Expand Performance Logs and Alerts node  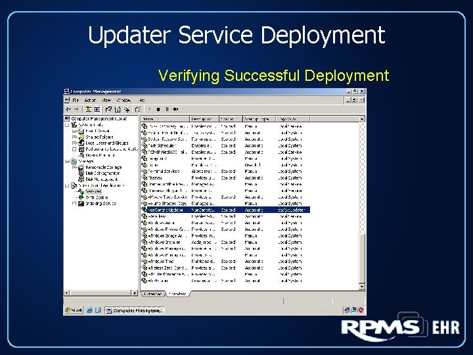click(x=74, y=149)
